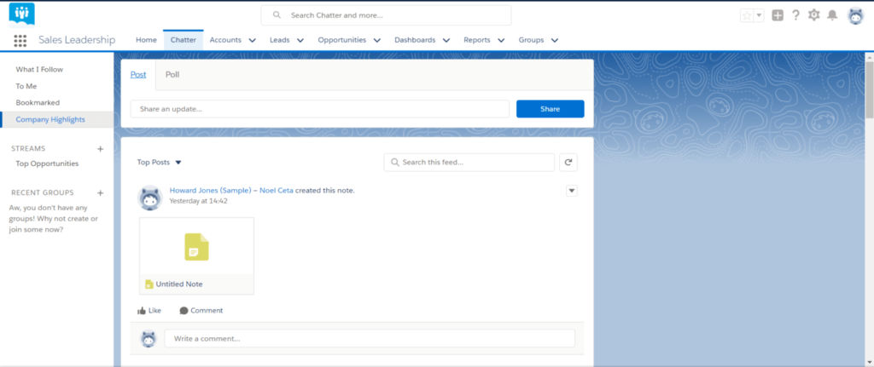Click the global search magnifier icon
This screenshot has width=874, height=367.
(277, 15)
